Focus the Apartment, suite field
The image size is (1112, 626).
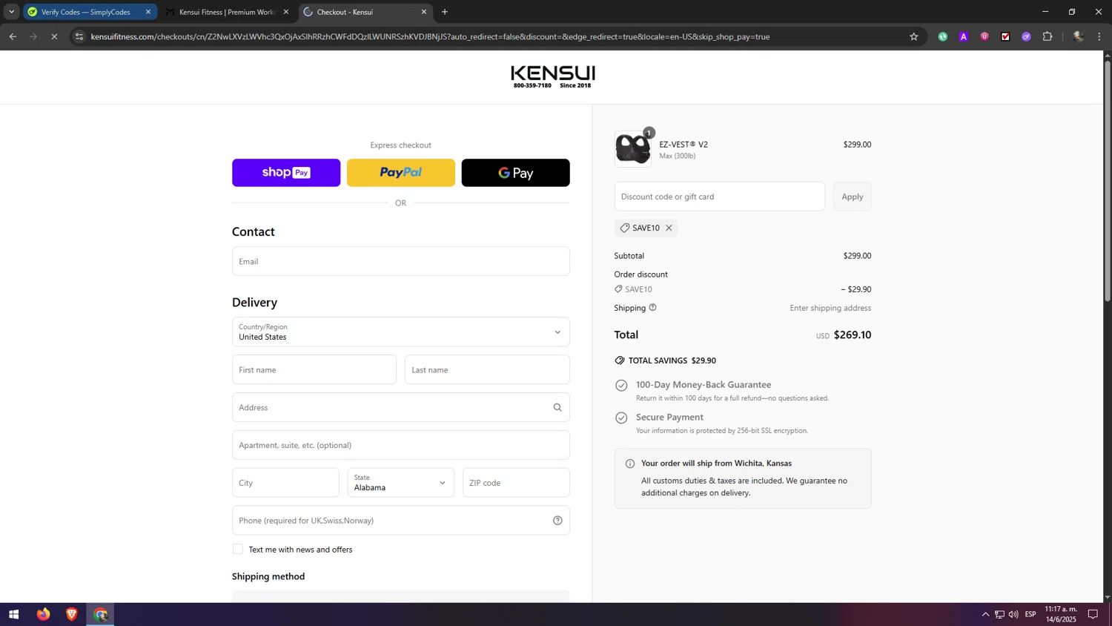coord(401,445)
